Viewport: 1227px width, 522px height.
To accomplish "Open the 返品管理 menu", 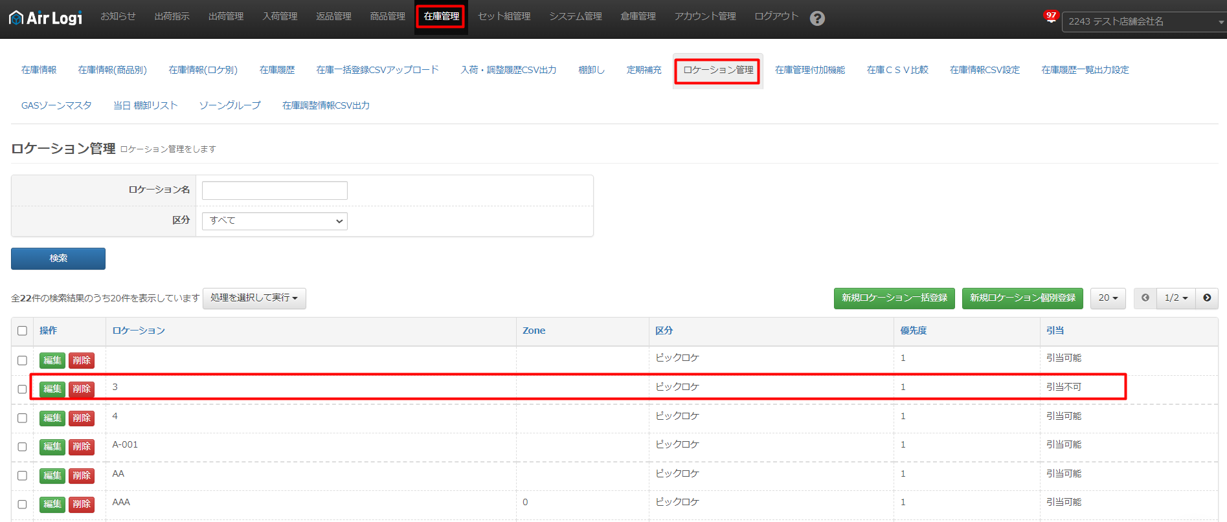I will pos(333,16).
